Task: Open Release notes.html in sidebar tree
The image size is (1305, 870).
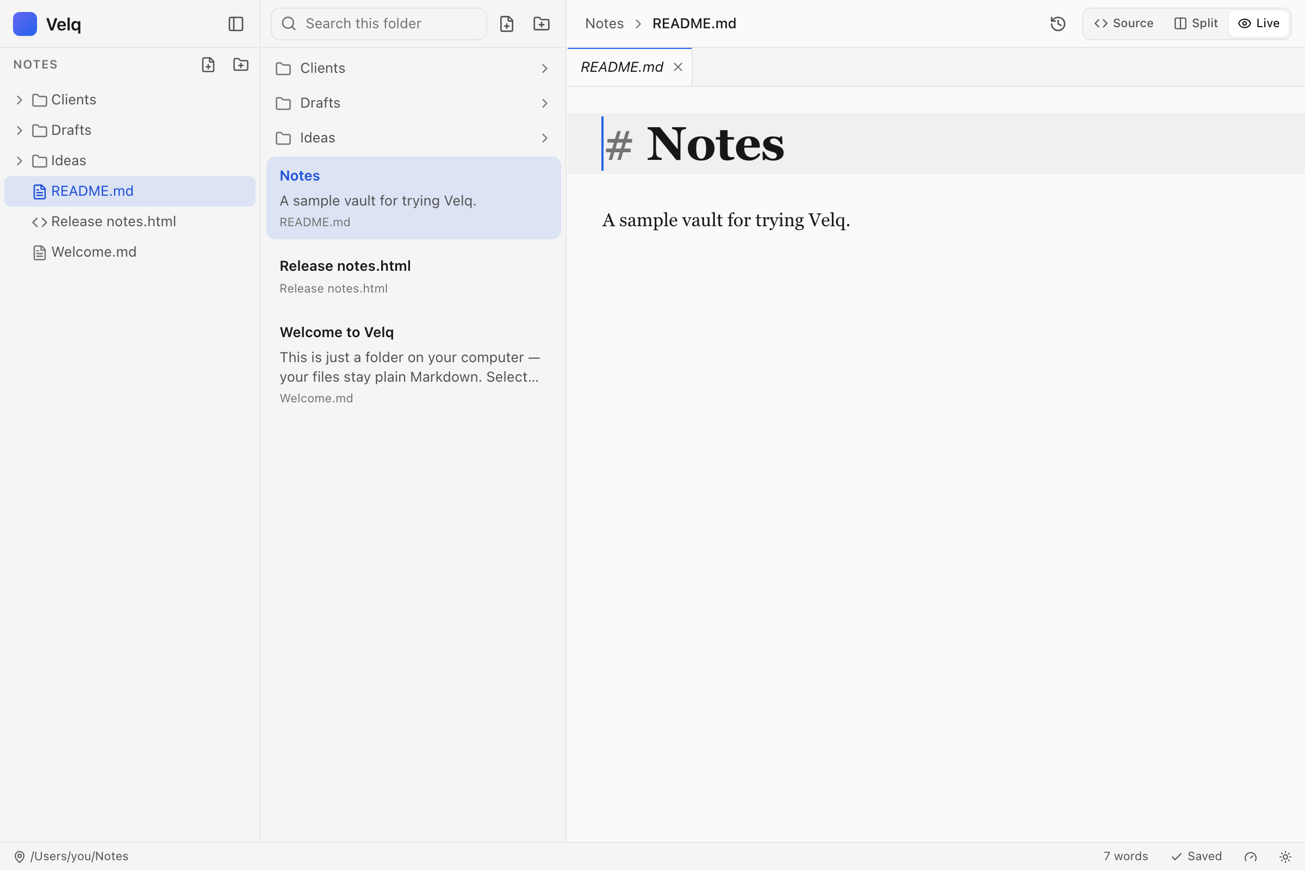Action: tap(130, 222)
